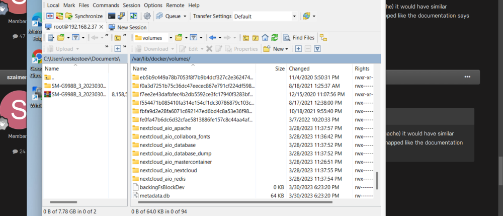
Task: Click the Synchronize Browsing icon
Action: (x=133, y=16)
